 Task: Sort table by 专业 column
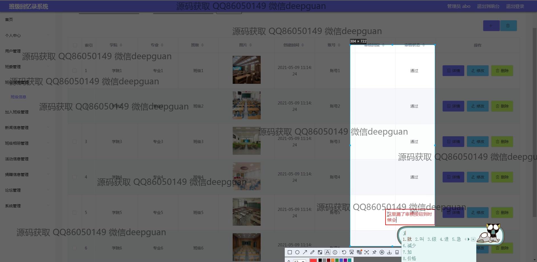point(162,45)
